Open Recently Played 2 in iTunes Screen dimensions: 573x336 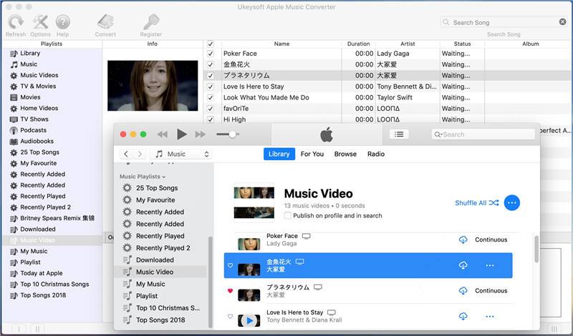pos(163,248)
